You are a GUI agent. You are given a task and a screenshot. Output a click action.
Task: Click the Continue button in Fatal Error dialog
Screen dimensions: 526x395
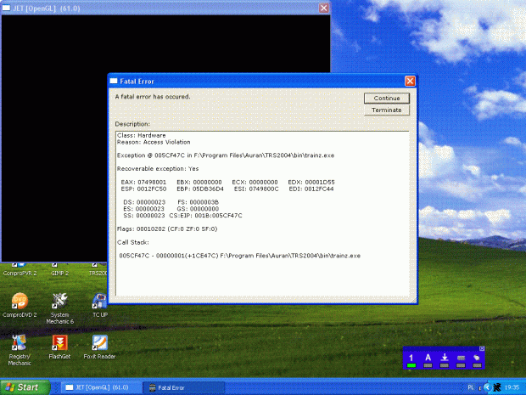coord(387,98)
